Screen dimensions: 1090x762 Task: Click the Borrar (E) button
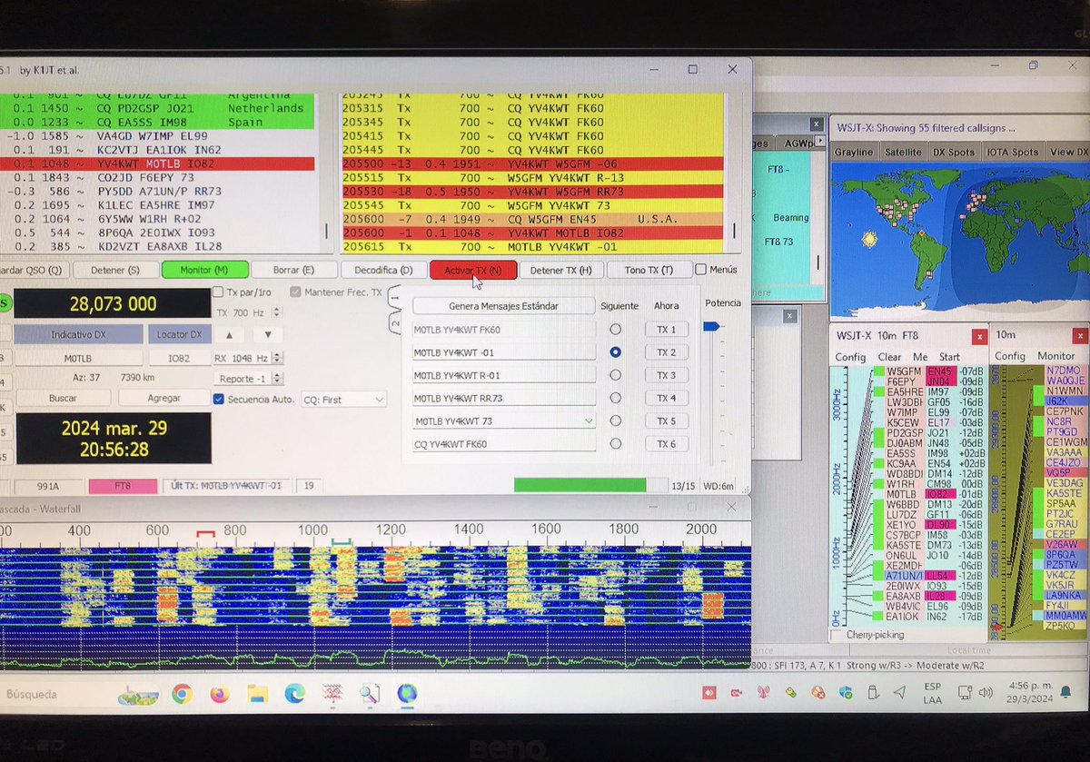coord(293,270)
